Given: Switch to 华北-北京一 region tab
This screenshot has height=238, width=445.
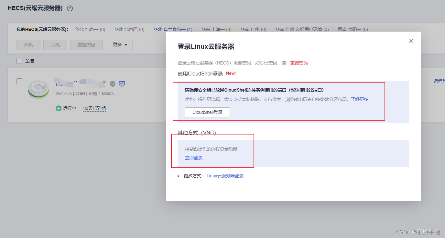Looking at the screenshot, I should [x=90, y=29].
